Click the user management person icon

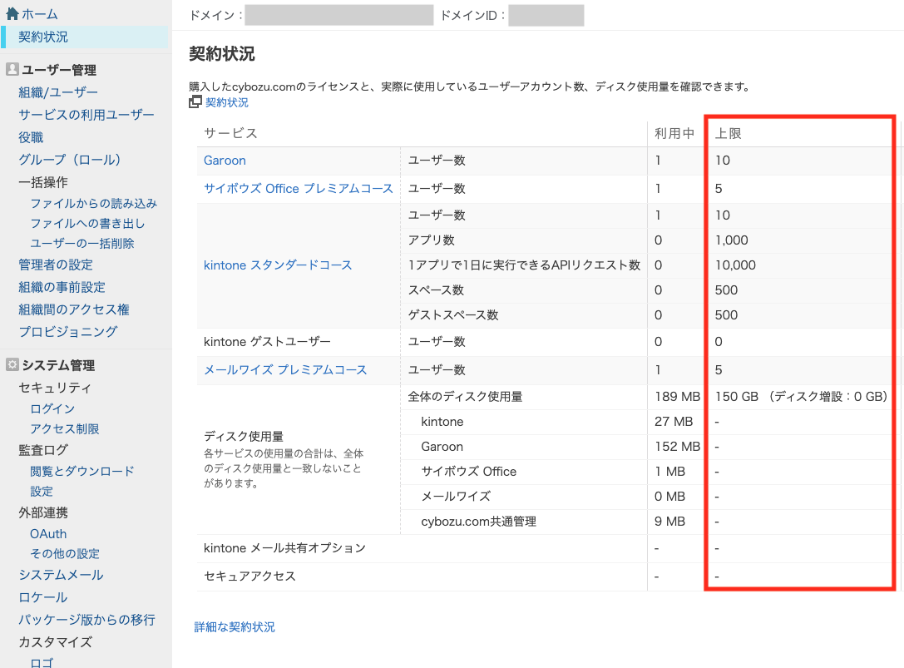tap(12, 70)
